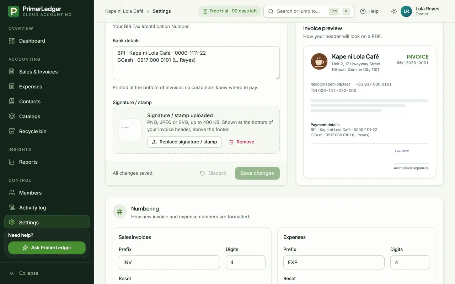Image resolution: width=455 pixels, height=284 pixels.
Task: Click the sparkle icon on Ask PrimerLedger
Action: tap(25, 248)
